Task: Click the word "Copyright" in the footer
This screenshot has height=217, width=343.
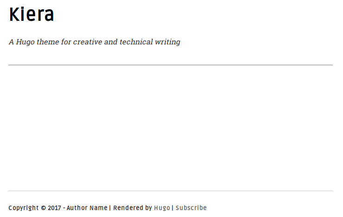Action: [24, 208]
